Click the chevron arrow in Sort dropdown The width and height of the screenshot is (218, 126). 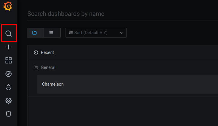tap(121, 33)
